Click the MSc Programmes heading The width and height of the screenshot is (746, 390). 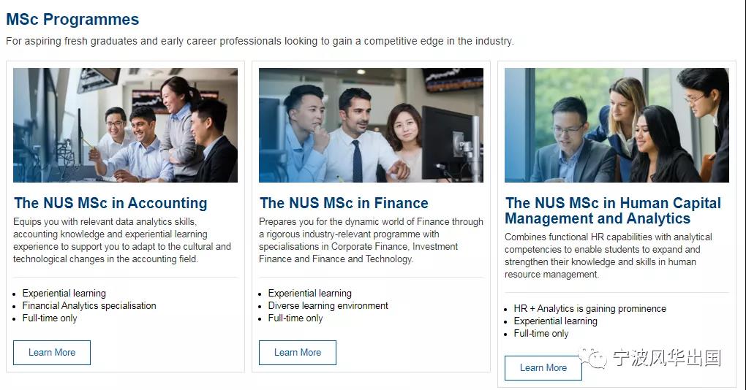[x=72, y=20]
